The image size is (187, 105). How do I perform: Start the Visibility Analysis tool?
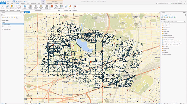(x=20, y=7)
